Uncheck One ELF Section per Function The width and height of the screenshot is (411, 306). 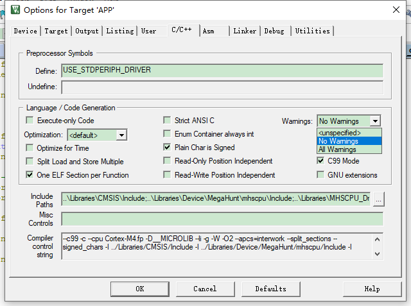click(x=30, y=174)
